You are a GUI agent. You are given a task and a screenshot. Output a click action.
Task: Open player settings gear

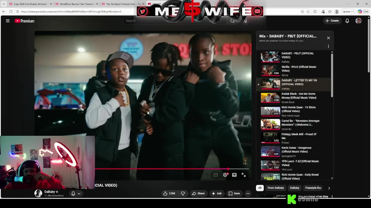[225, 175]
